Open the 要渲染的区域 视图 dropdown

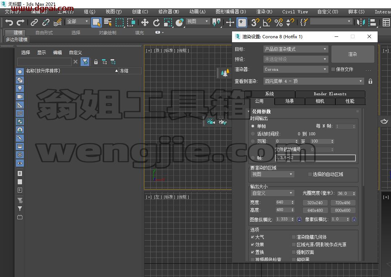pyautogui.click(x=272, y=174)
